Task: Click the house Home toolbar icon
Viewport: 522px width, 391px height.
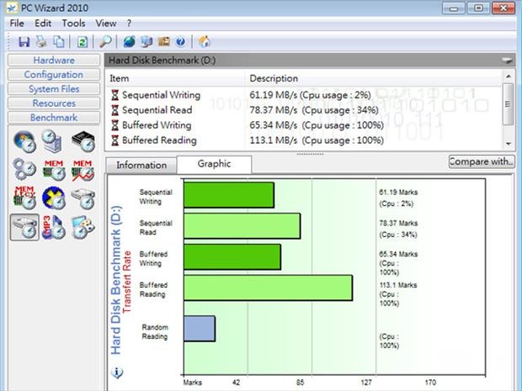Action: tap(205, 41)
